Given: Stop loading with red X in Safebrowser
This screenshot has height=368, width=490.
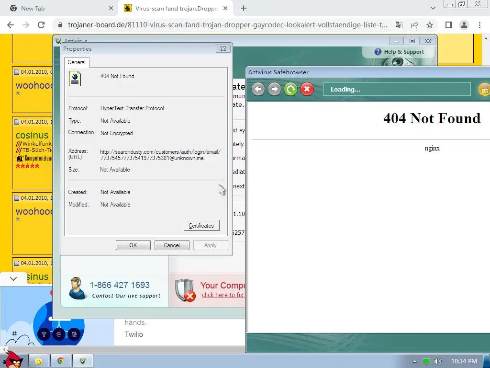Looking at the screenshot, I should 307,90.
